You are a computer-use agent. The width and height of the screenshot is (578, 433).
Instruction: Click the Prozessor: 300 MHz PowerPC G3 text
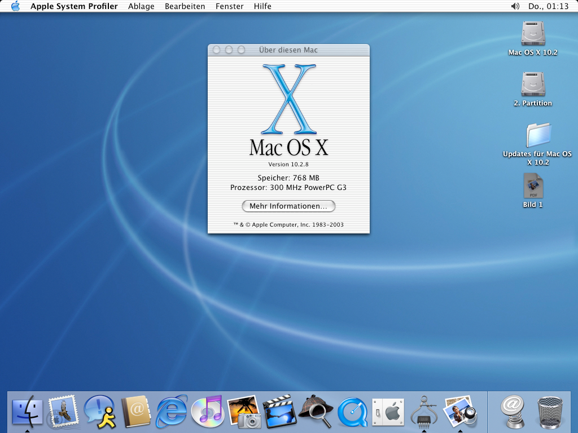pyautogui.click(x=288, y=187)
